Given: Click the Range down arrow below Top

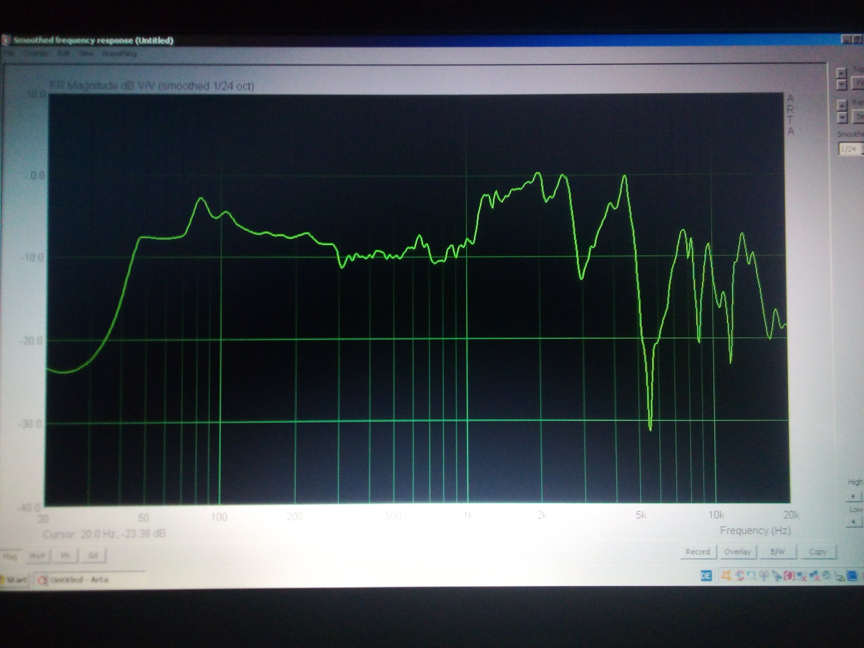Looking at the screenshot, I should [842, 117].
